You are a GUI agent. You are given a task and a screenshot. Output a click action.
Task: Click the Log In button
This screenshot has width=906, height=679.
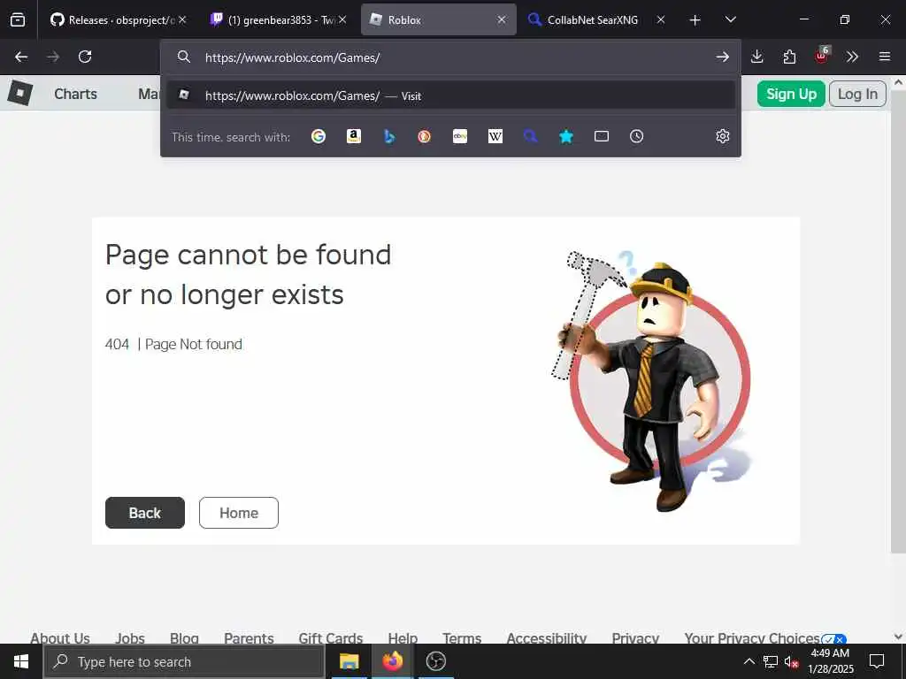click(x=857, y=94)
